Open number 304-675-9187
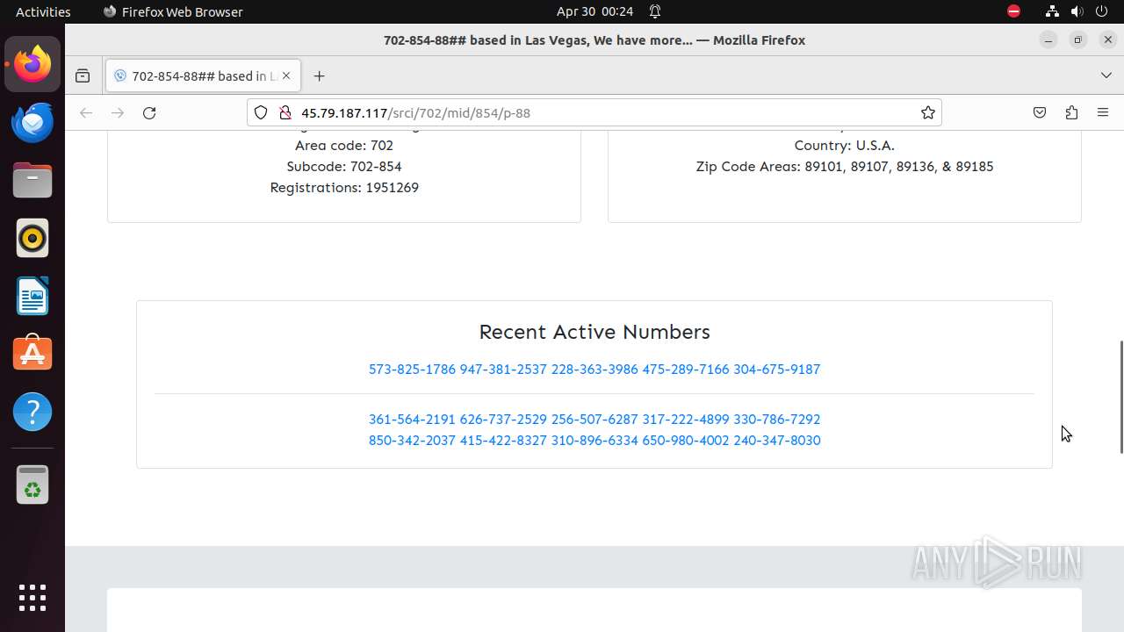 pos(777,370)
